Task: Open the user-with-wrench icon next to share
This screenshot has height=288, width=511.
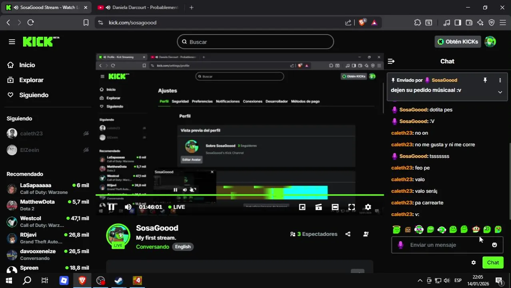Action: pyautogui.click(x=366, y=234)
